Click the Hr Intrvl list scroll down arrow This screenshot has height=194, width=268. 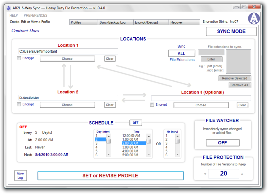[177, 154]
